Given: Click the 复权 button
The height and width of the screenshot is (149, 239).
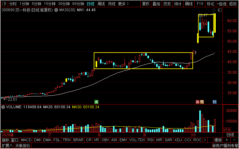Looking at the screenshot, I should coord(146,4).
